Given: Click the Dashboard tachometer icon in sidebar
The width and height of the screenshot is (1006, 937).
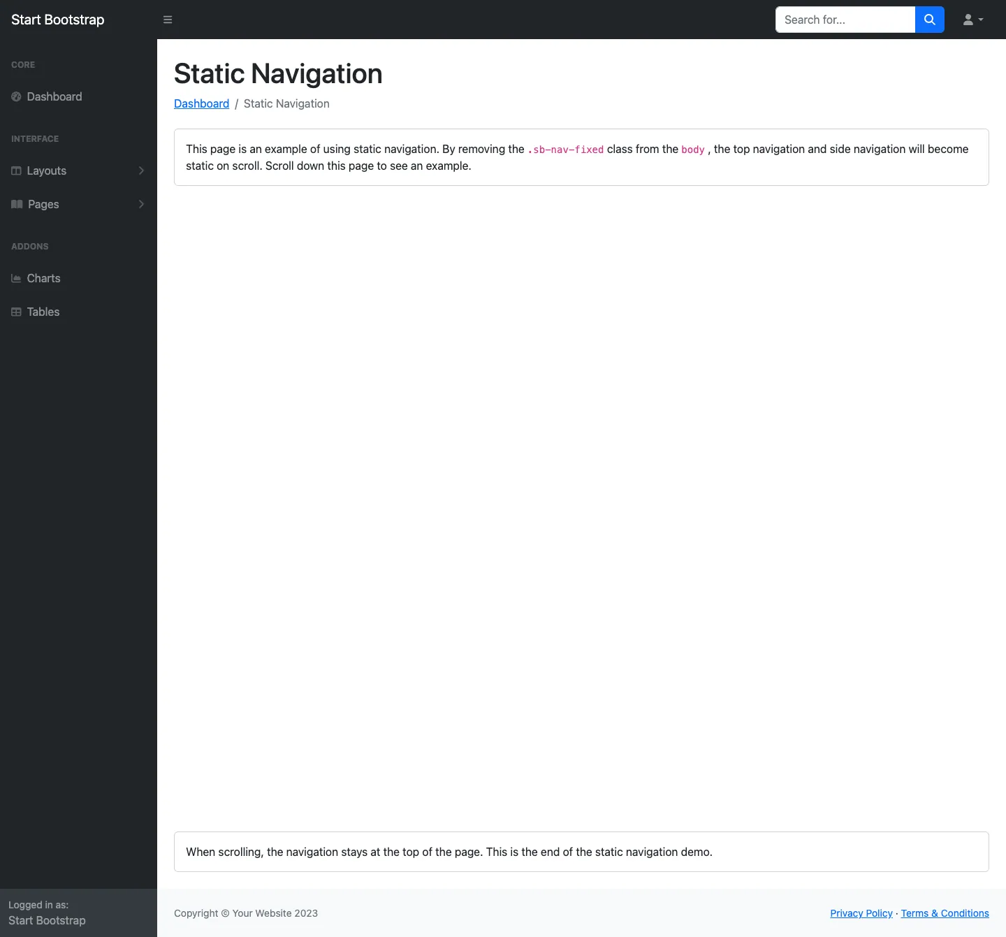Looking at the screenshot, I should pos(16,97).
